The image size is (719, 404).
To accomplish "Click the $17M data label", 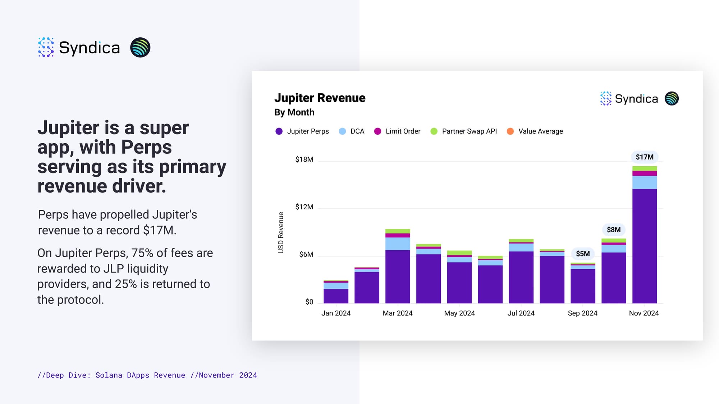I will (x=645, y=157).
